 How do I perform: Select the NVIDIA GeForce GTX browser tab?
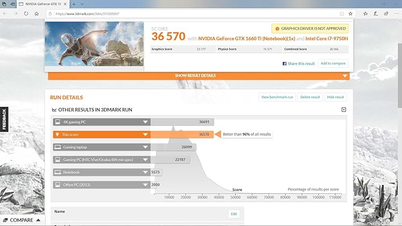(x=43, y=4)
